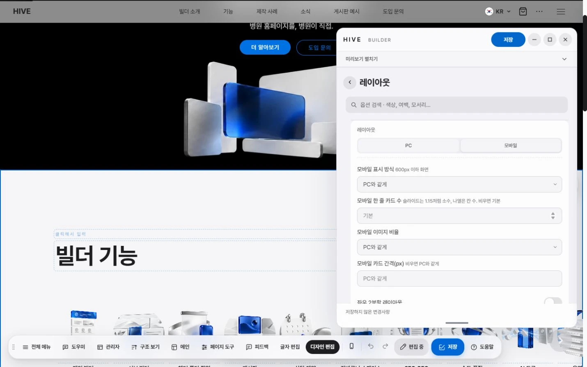Click the 모바일 카드 간격(px) input field
587x367 pixels.
pyautogui.click(x=459, y=278)
